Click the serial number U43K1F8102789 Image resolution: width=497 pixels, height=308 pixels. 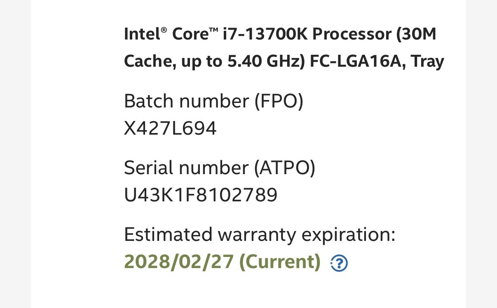pyautogui.click(x=201, y=195)
